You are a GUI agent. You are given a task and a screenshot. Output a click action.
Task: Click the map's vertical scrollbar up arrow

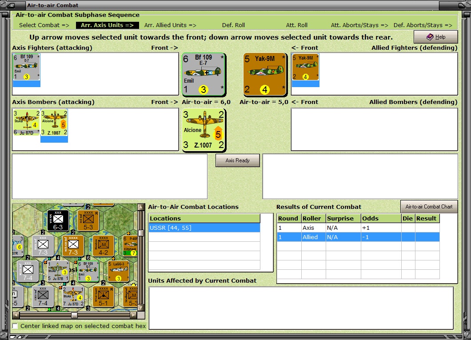(x=141, y=207)
